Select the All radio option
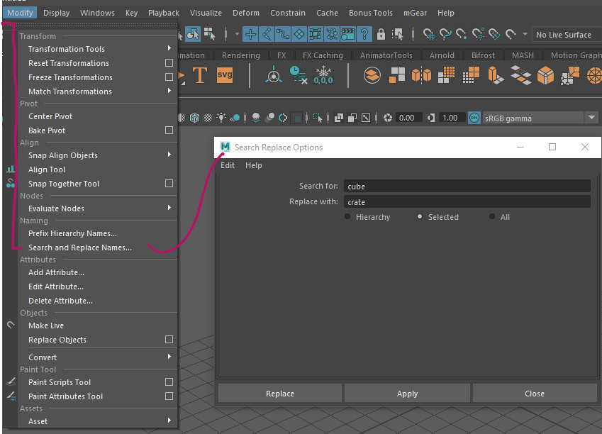Image resolution: width=602 pixels, height=434 pixels. (492, 216)
